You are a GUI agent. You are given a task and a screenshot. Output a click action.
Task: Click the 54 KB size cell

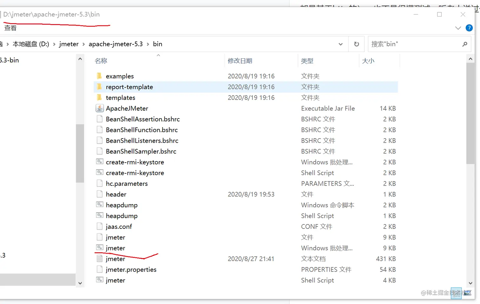[x=388, y=269]
